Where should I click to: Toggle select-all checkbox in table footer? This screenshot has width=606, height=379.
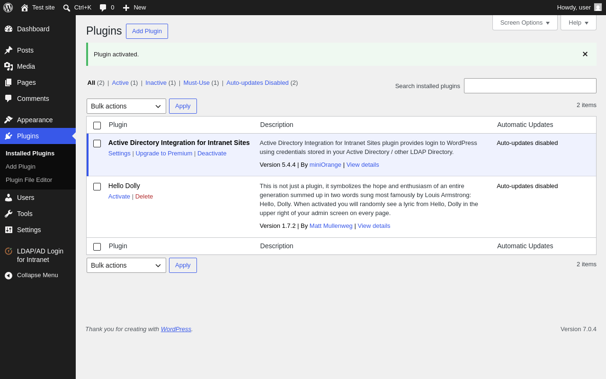pos(97,247)
